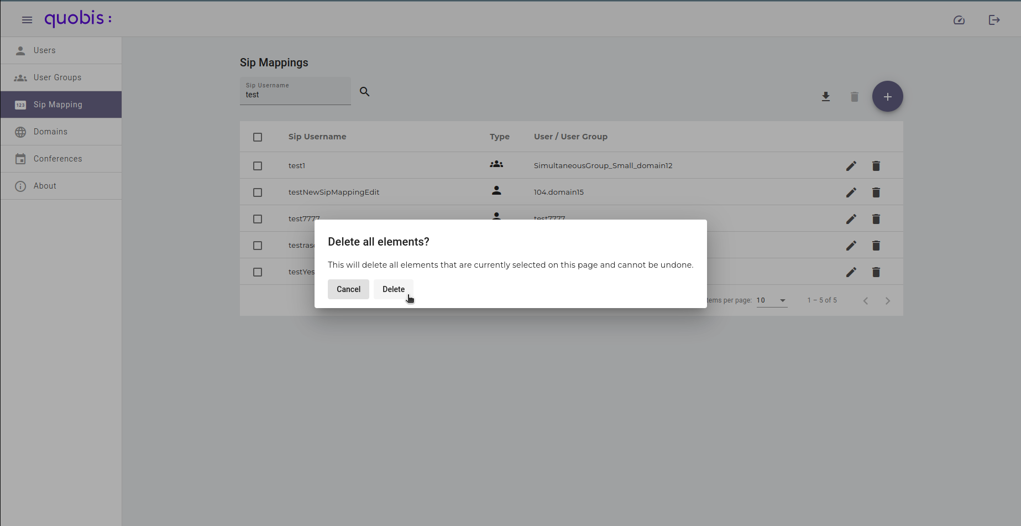Check the testYes row checkbox
The width and height of the screenshot is (1021, 526).
(258, 272)
